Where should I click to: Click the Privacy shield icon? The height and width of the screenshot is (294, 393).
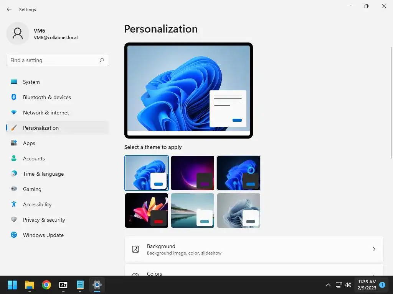pos(14,219)
